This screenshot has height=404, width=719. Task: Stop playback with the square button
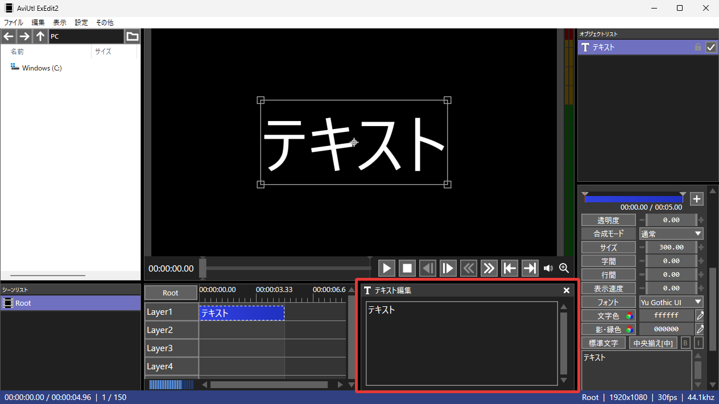(407, 268)
